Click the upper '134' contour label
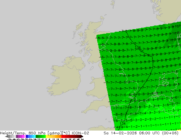Screen dimensions: 181x140 coord(138,47)
